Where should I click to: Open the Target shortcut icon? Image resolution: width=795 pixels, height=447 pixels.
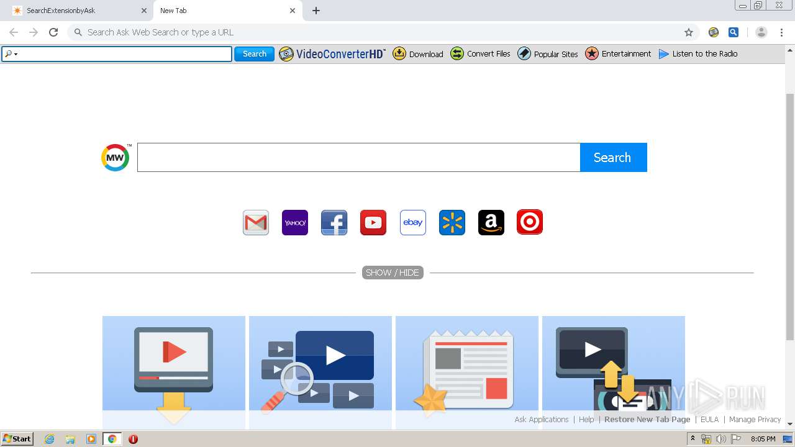point(530,222)
